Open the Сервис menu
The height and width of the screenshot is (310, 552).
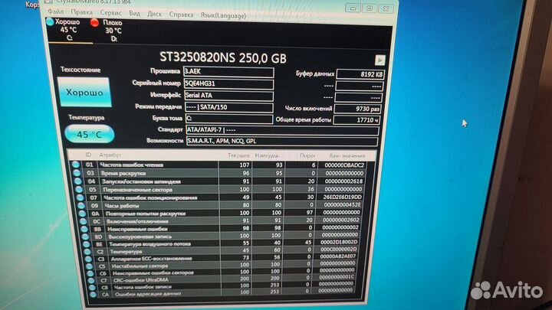pyautogui.click(x=110, y=13)
